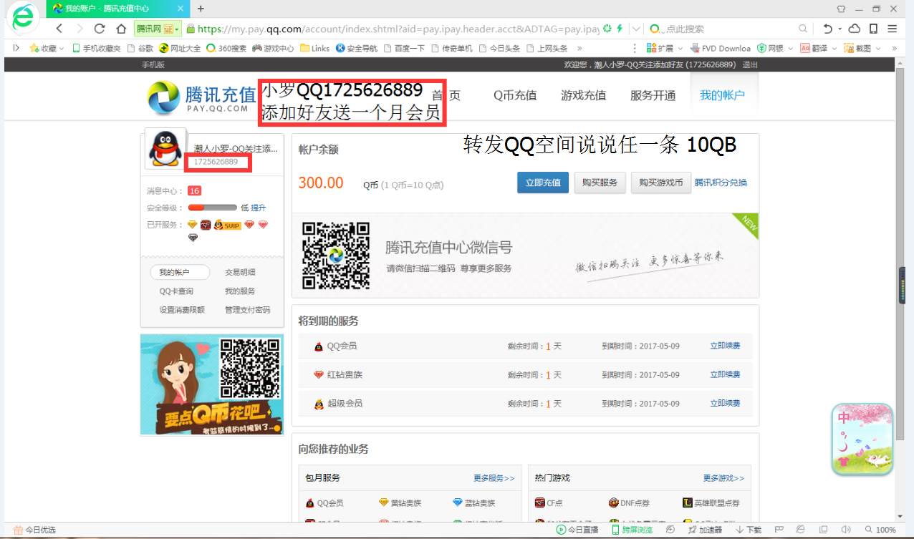Reload the current page
Image resolution: width=914 pixels, height=539 pixels.
(100, 29)
